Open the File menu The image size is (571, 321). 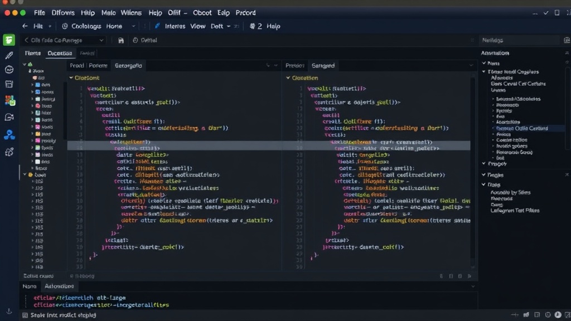pos(40,13)
